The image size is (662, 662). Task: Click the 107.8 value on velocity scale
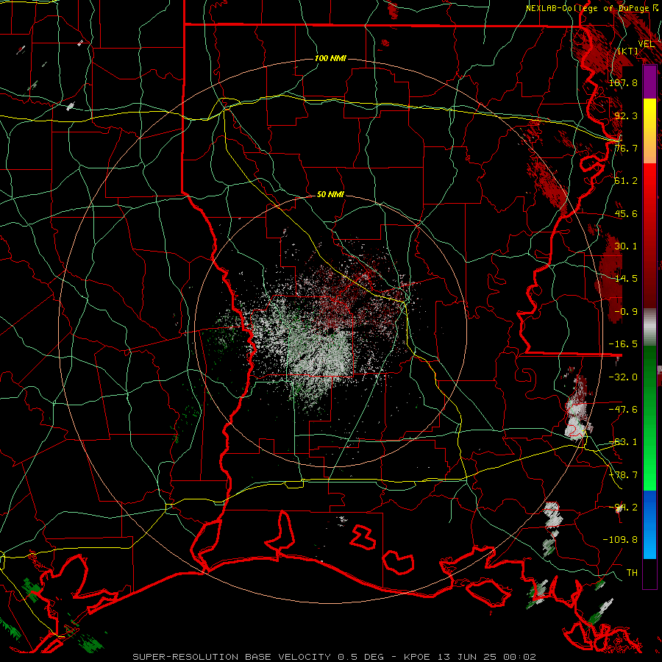(x=623, y=83)
